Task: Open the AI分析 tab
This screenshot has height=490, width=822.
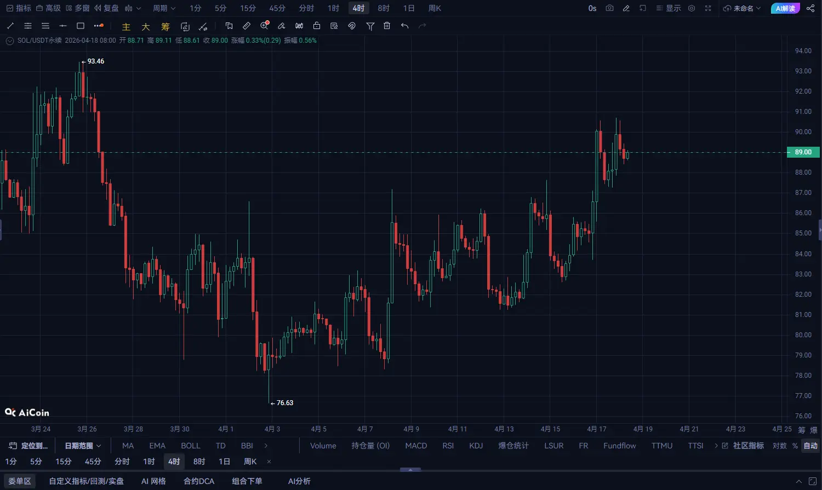Action: [299, 481]
